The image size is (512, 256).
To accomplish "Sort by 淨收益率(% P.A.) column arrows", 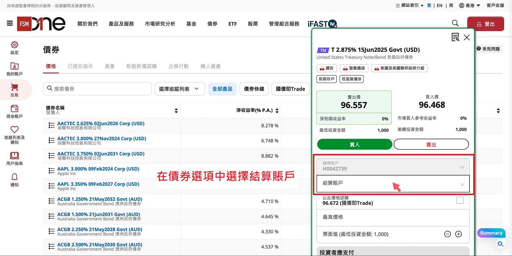I will pos(277,111).
